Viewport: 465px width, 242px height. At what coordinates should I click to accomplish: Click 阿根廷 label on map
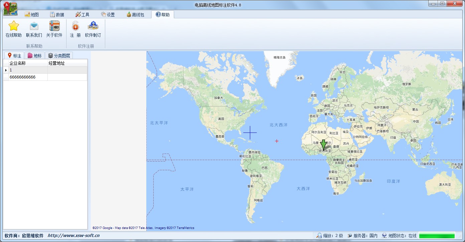pyautogui.click(x=258, y=200)
